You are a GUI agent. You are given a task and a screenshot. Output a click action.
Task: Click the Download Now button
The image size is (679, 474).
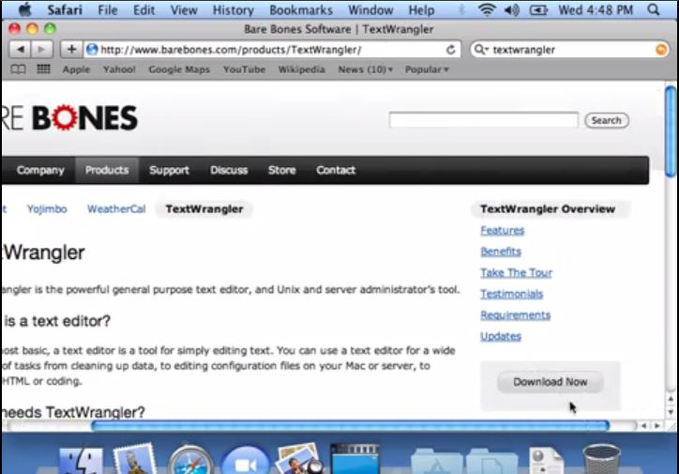coord(550,382)
